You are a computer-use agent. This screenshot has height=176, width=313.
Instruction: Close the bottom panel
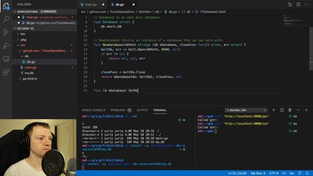(306, 110)
